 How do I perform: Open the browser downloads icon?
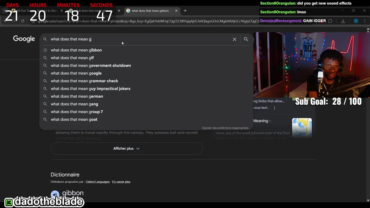[x=343, y=21]
